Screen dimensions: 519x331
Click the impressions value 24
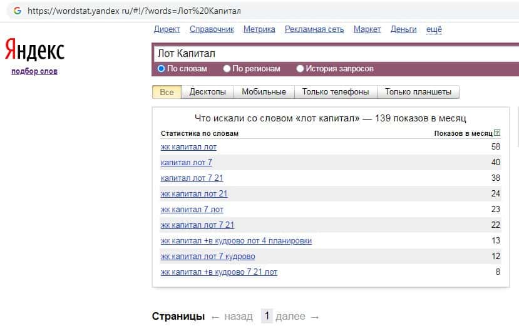click(495, 193)
